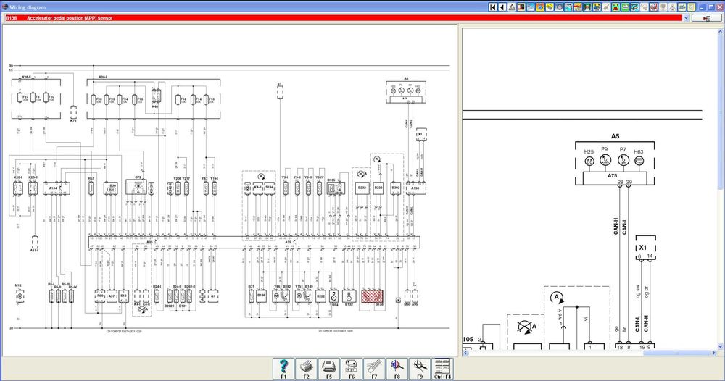725x381 pixels.
Task: Expand the B138 component selection dropdown
Action: 686,18
